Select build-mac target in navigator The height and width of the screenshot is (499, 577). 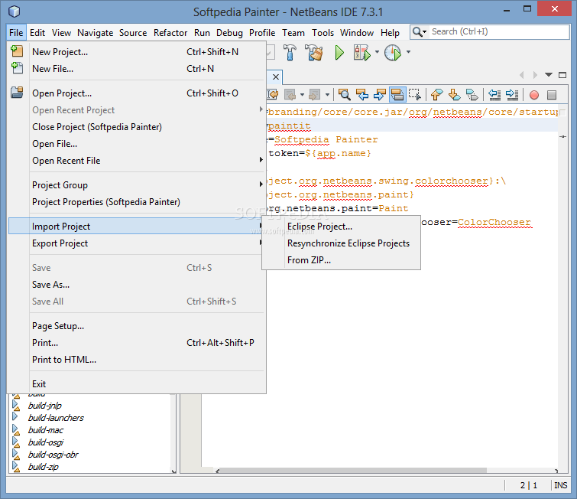[x=46, y=430]
